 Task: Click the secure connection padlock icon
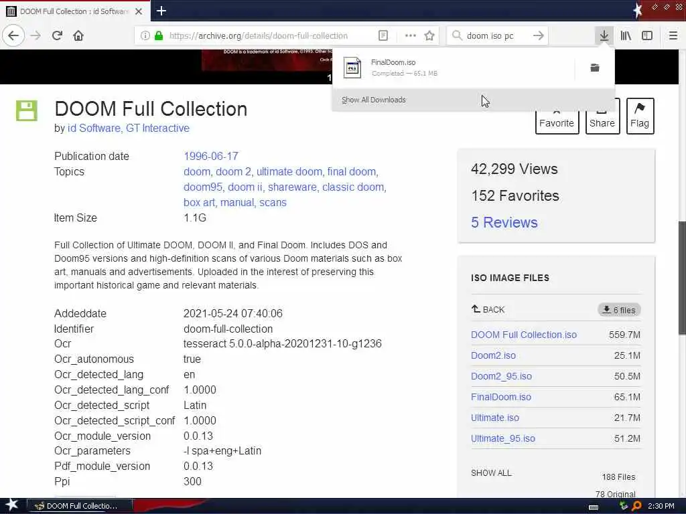(159, 35)
